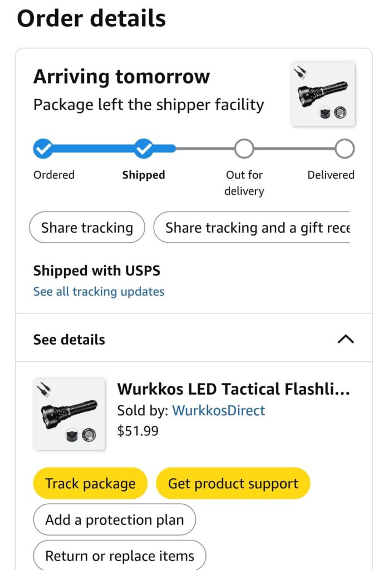This screenshot has height=570, width=388.
Task: Click the Delivered step circle
Action: 345,149
